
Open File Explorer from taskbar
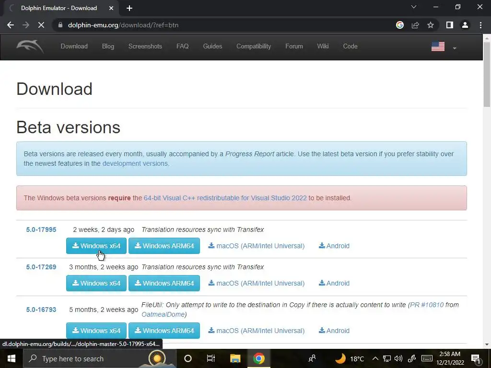[x=235, y=358]
